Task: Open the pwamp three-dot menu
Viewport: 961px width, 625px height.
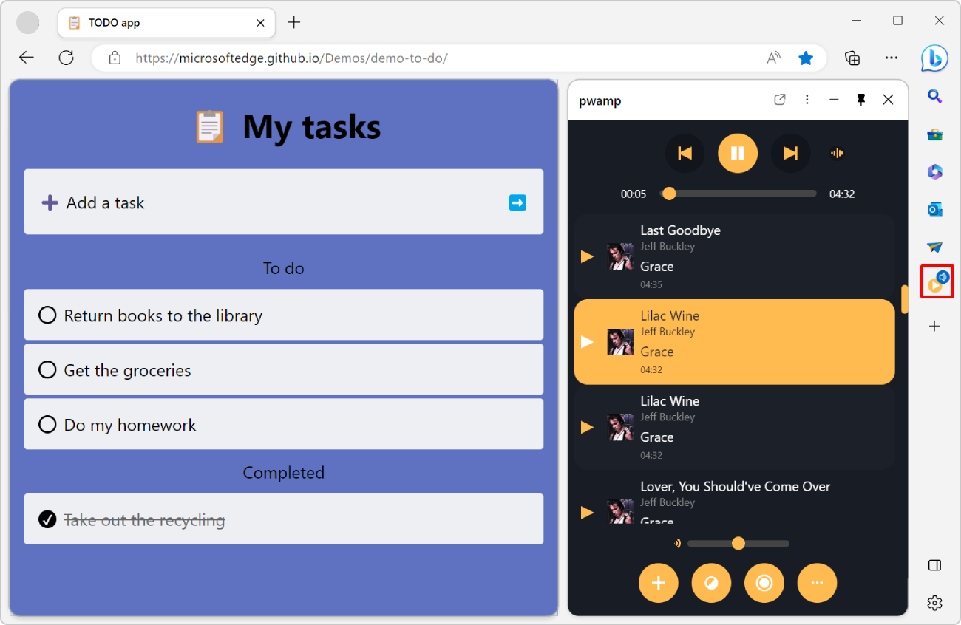Action: point(807,100)
